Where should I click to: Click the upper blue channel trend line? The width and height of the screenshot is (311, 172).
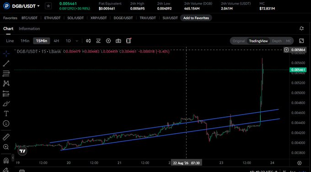[x=164, y=126]
